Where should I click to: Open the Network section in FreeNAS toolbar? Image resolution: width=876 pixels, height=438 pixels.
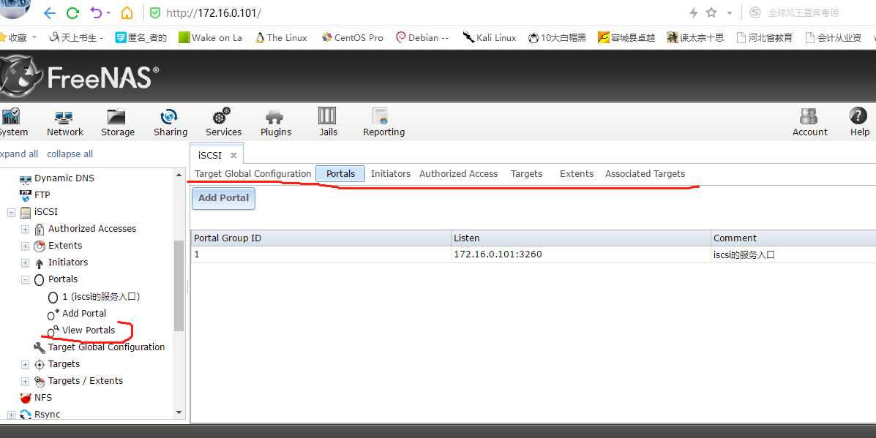[x=65, y=123]
